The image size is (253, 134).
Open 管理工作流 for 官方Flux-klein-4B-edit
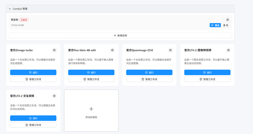(x=91, y=79)
